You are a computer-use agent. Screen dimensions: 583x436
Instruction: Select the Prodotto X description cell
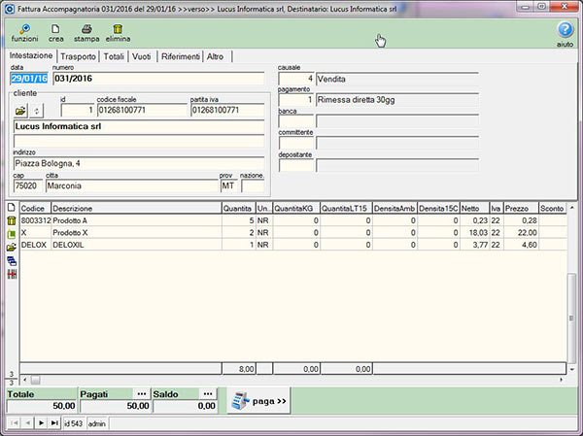pos(136,233)
